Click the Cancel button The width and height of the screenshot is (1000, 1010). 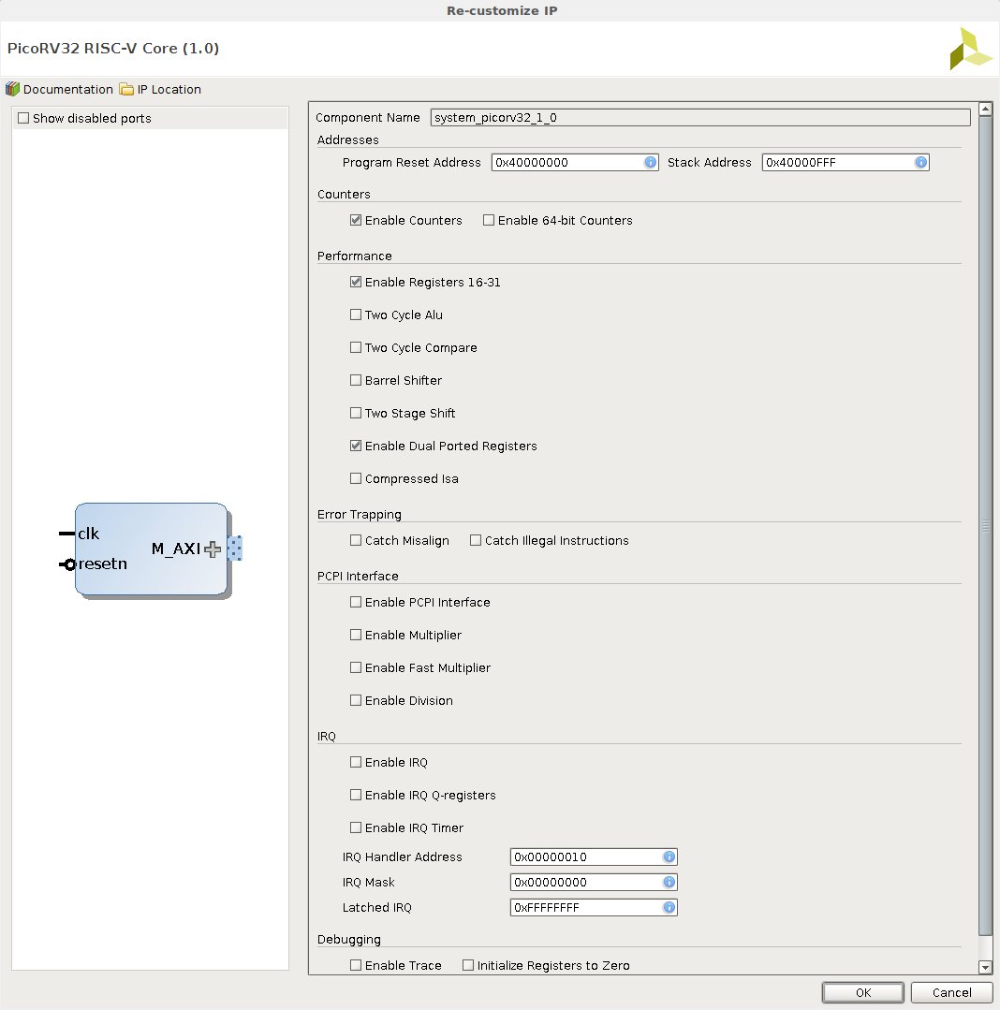951,992
